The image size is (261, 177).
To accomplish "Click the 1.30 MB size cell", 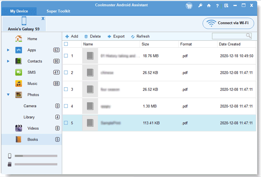I will coord(150,106).
